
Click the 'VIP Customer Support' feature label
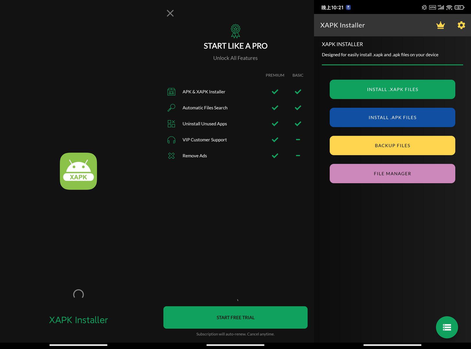click(205, 140)
